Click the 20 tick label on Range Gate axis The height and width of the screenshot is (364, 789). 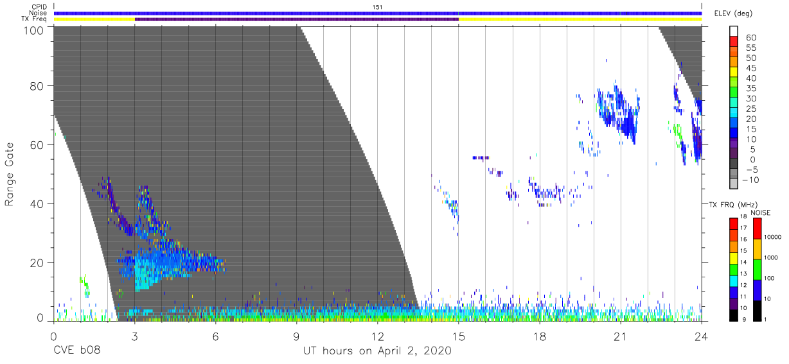tap(37, 262)
